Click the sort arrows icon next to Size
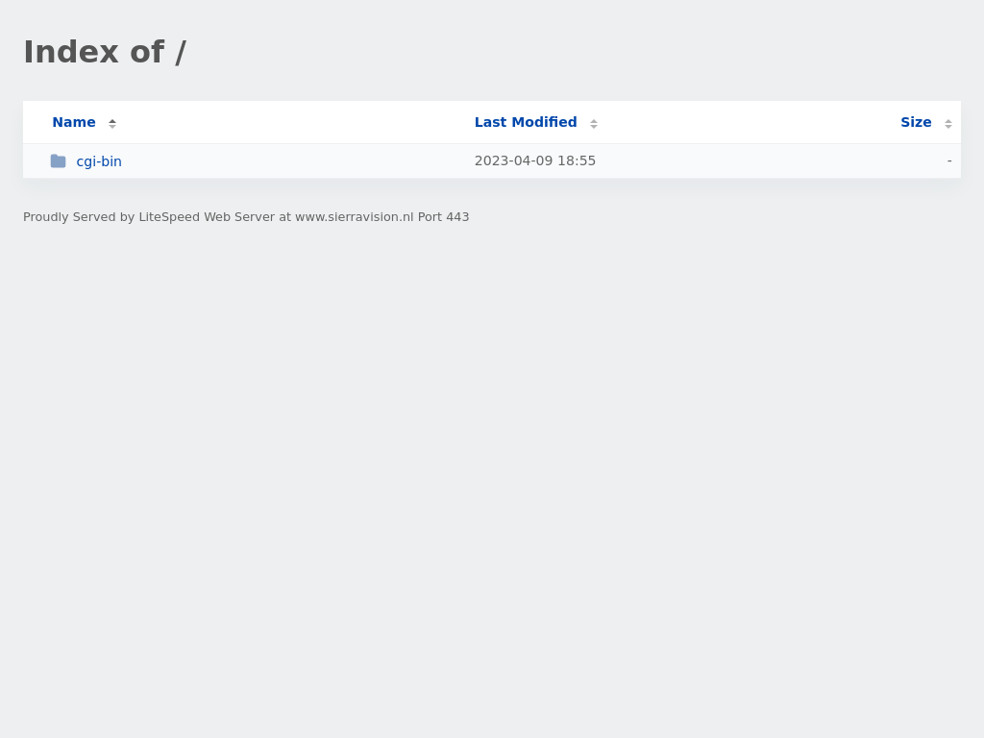Image resolution: width=984 pixels, height=738 pixels. pos(947,123)
